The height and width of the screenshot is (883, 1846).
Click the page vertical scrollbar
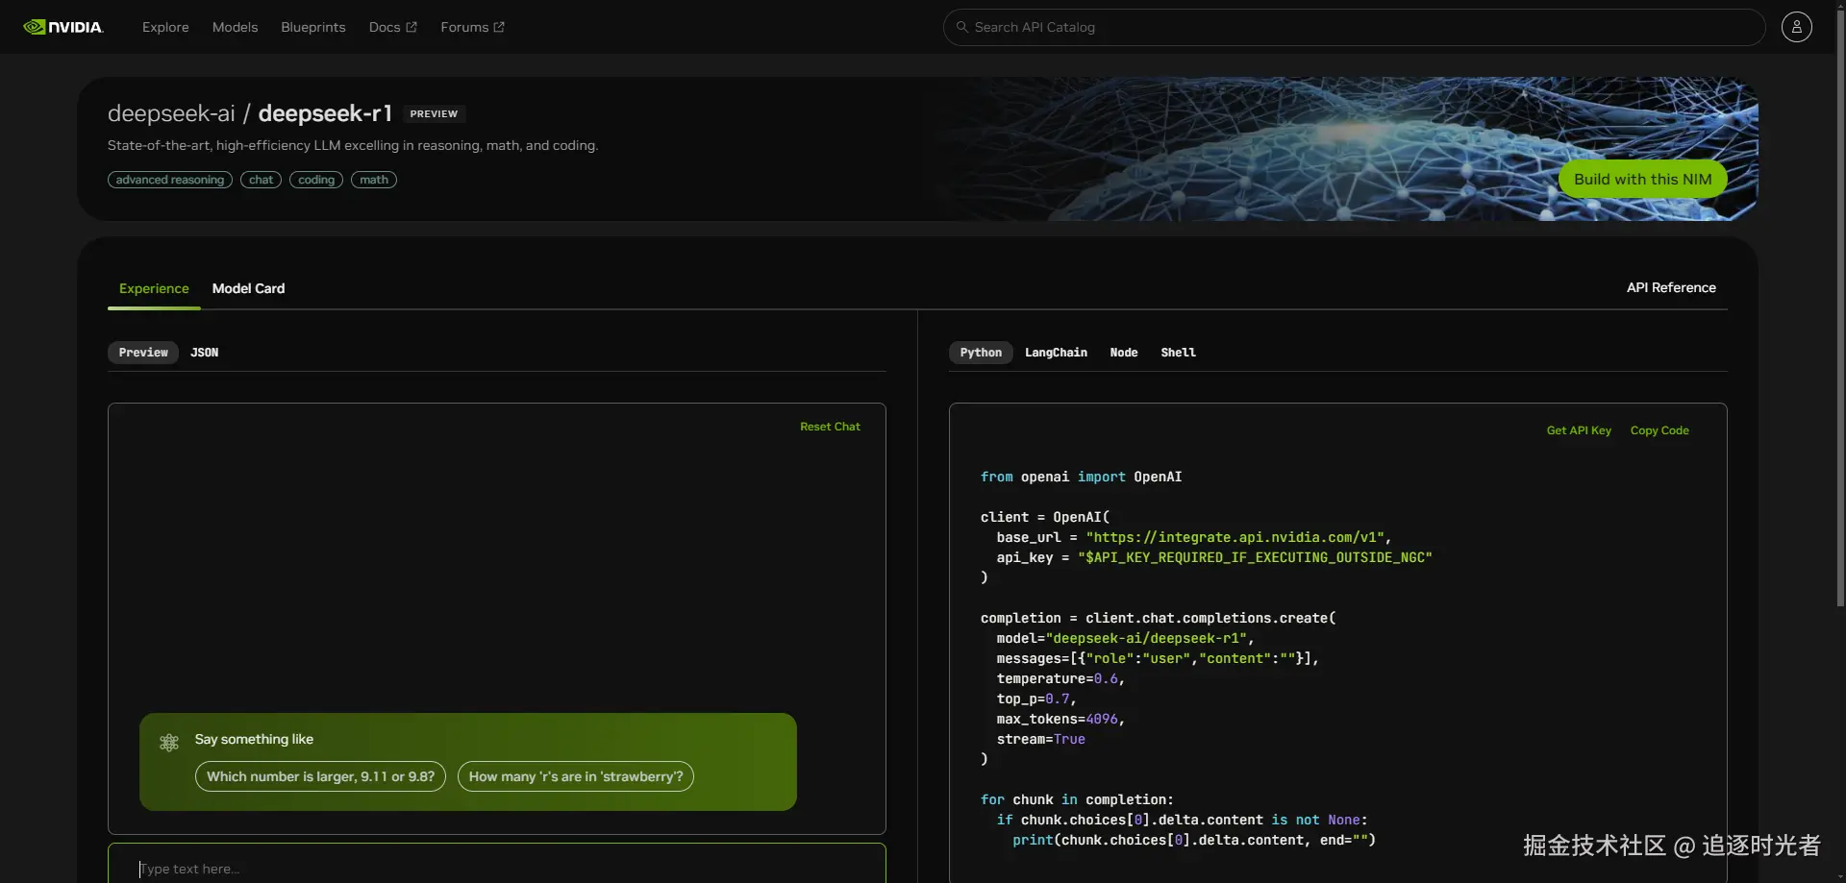tap(1840, 307)
